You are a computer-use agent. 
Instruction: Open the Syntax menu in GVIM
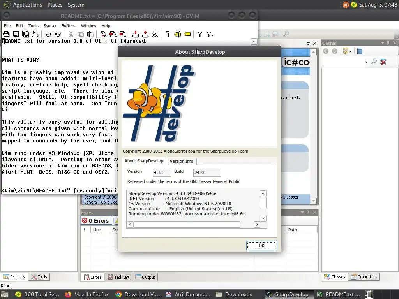[49, 26]
